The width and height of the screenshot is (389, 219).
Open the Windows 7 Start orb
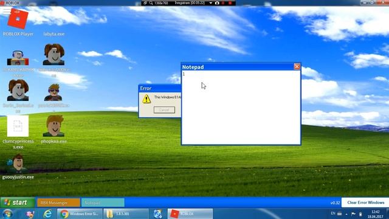click(x=7, y=214)
